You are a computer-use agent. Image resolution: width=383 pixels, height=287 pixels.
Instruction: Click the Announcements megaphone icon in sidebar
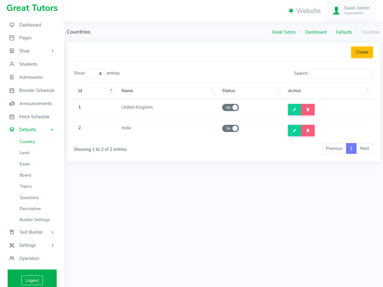click(12, 104)
